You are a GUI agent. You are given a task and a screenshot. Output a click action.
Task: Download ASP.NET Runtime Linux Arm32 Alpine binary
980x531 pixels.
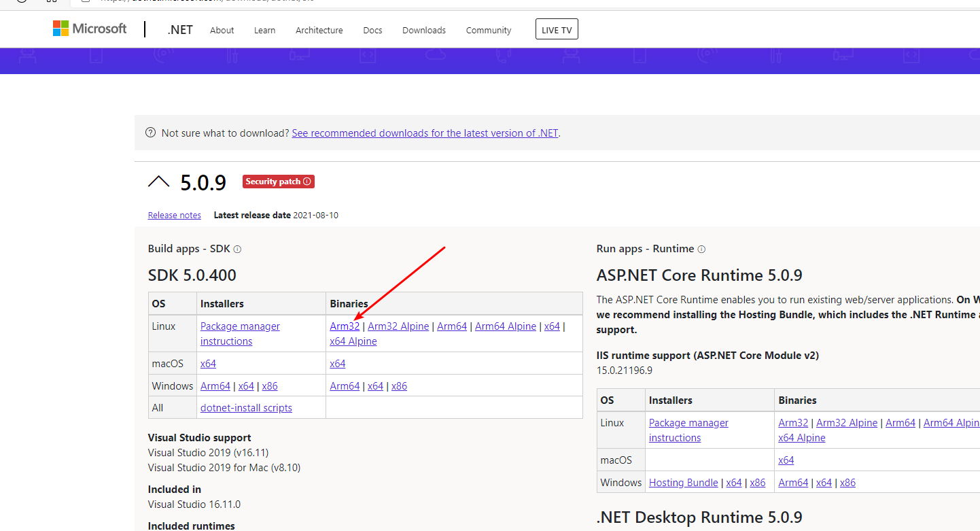click(x=847, y=423)
